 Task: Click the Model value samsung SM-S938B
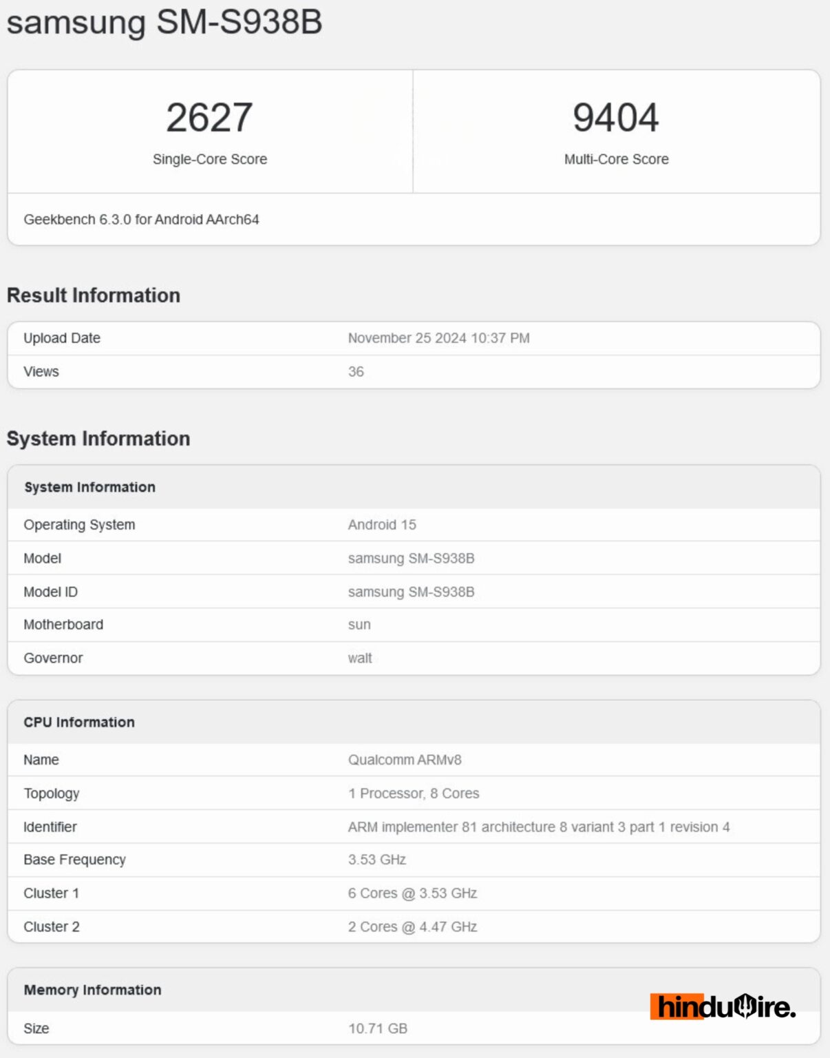point(411,558)
